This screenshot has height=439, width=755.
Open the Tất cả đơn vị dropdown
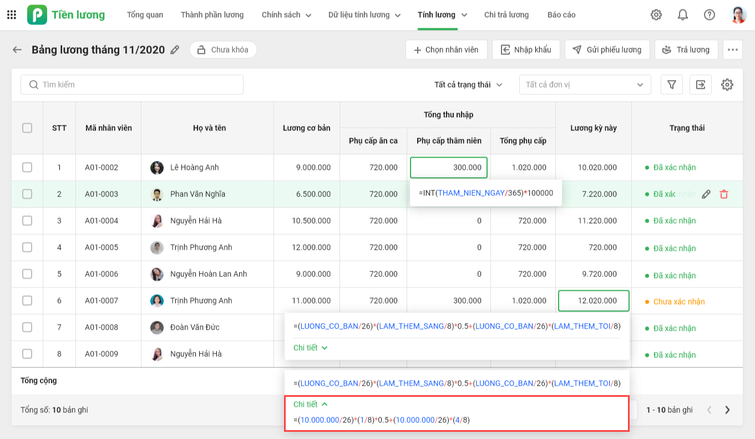point(585,84)
